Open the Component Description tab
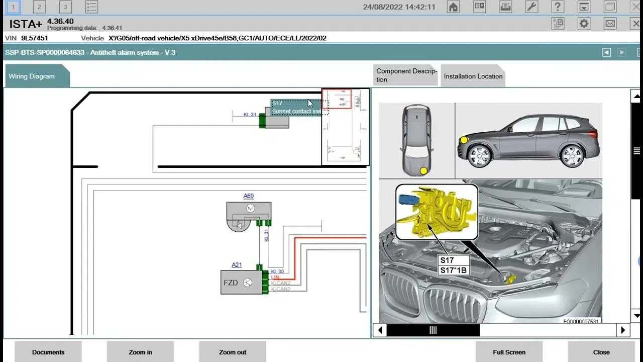643x362 pixels. tap(406, 75)
